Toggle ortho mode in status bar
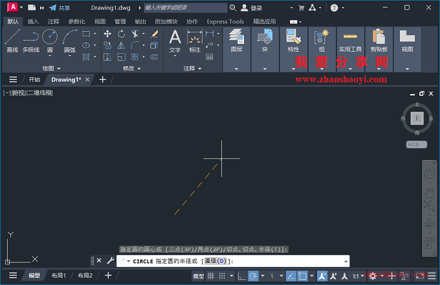Viewport: 440px width, 285px height. click(241, 276)
